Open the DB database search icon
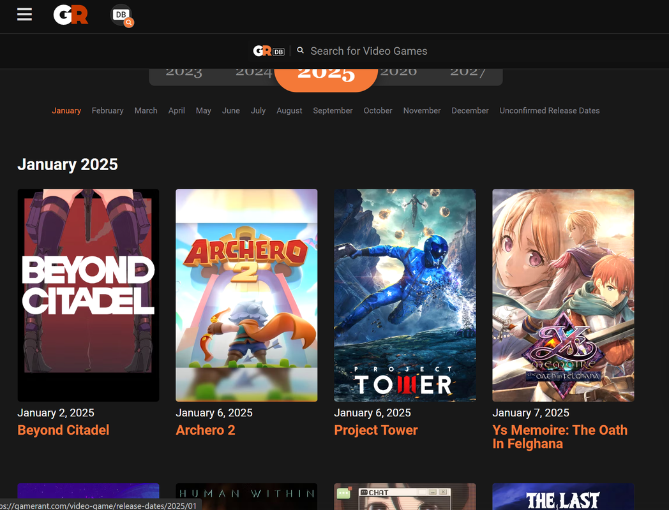This screenshot has height=510, width=669. (121, 16)
